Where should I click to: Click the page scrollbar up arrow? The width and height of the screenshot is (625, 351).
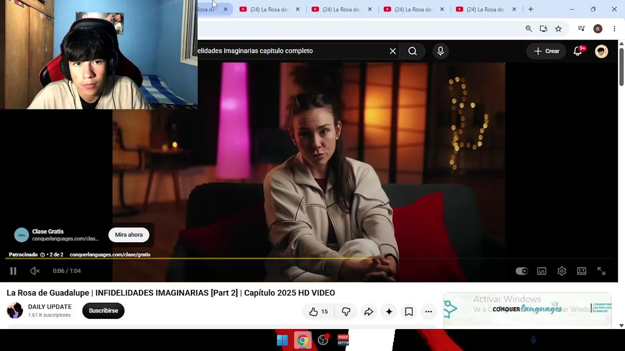[621, 43]
